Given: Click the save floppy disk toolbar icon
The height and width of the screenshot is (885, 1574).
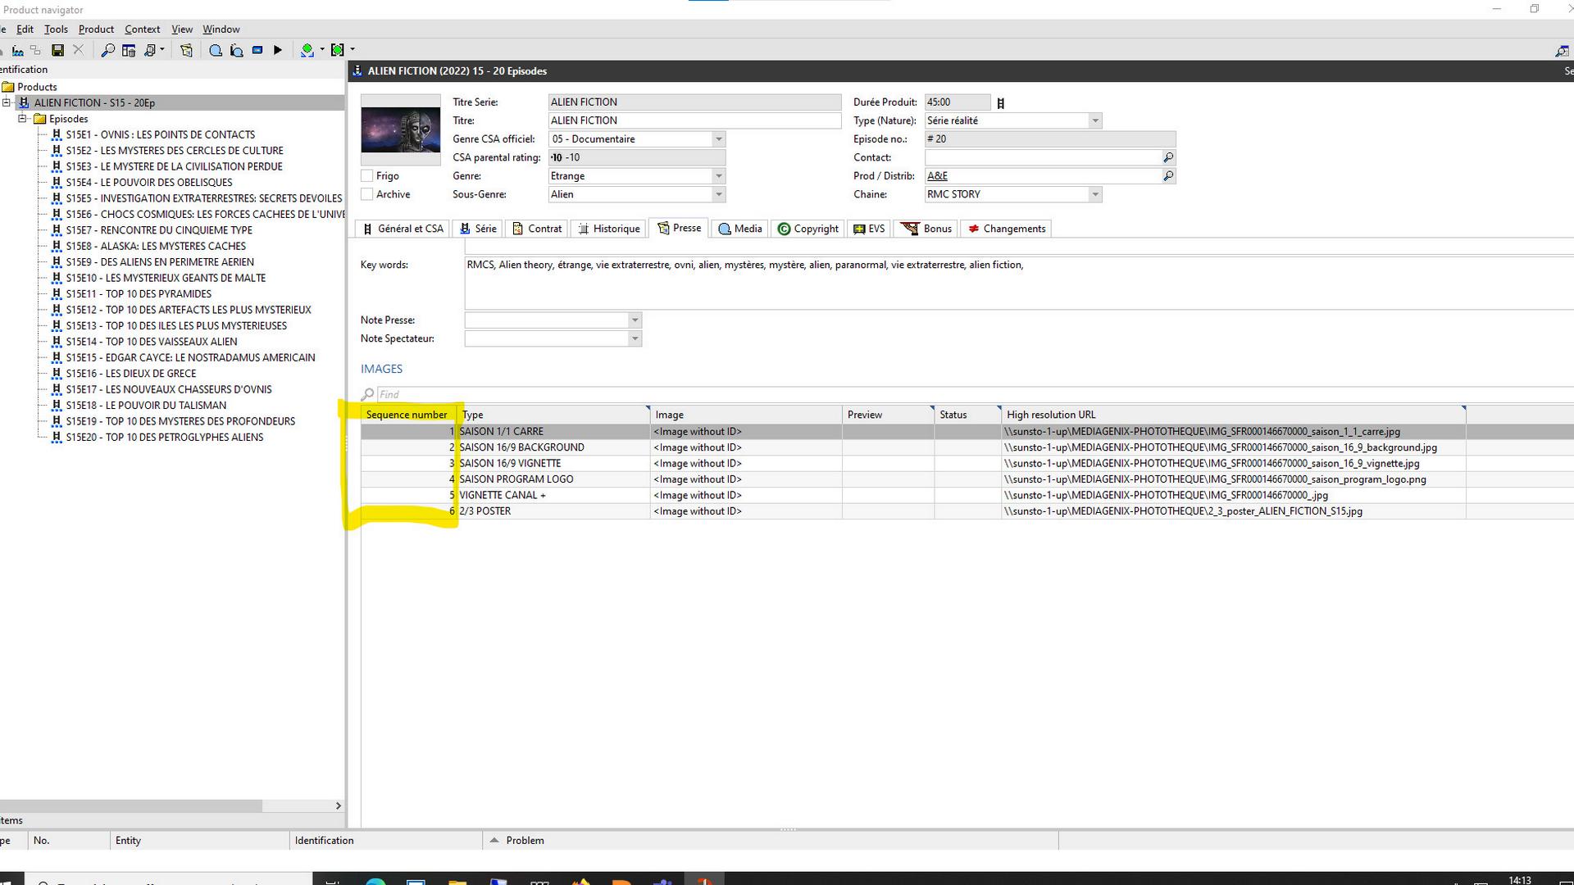Looking at the screenshot, I should (57, 50).
